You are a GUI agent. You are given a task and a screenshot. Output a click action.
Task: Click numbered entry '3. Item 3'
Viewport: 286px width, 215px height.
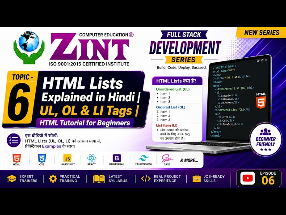[x=163, y=120]
